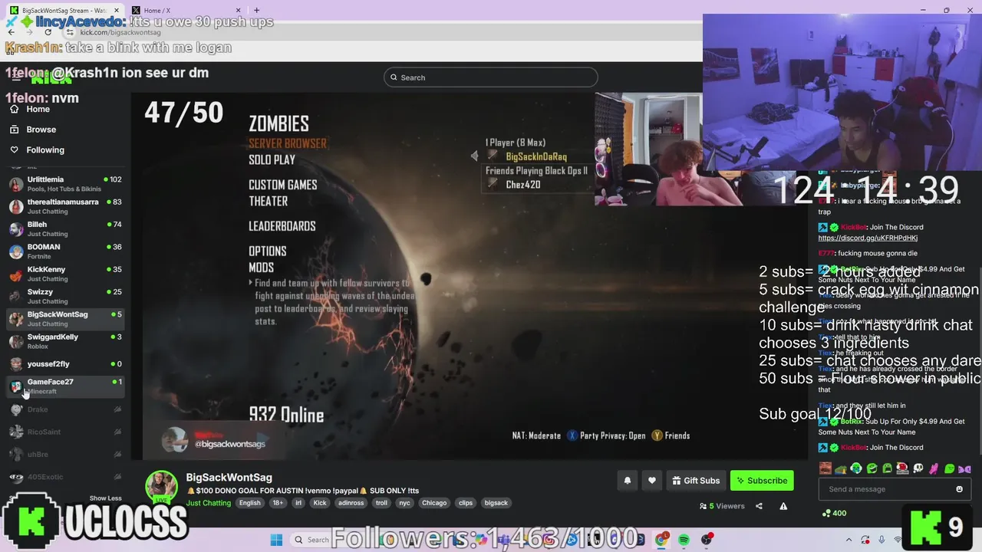Open the Discord invite link in chat
The height and width of the screenshot is (552, 982).
point(868,238)
